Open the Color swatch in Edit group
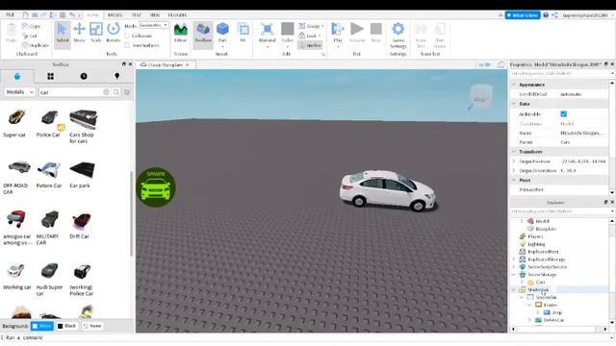The width and height of the screenshot is (616, 346). tap(287, 30)
